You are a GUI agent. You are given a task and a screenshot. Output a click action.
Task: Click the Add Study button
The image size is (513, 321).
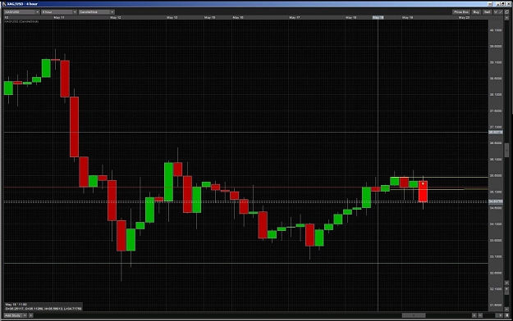(13, 315)
